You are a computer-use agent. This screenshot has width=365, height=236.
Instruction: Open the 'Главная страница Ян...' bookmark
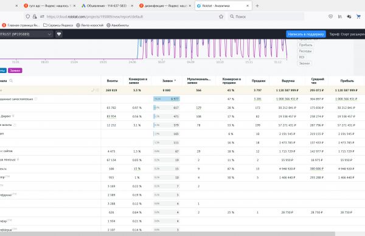pyautogui.click(x=21, y=25)
